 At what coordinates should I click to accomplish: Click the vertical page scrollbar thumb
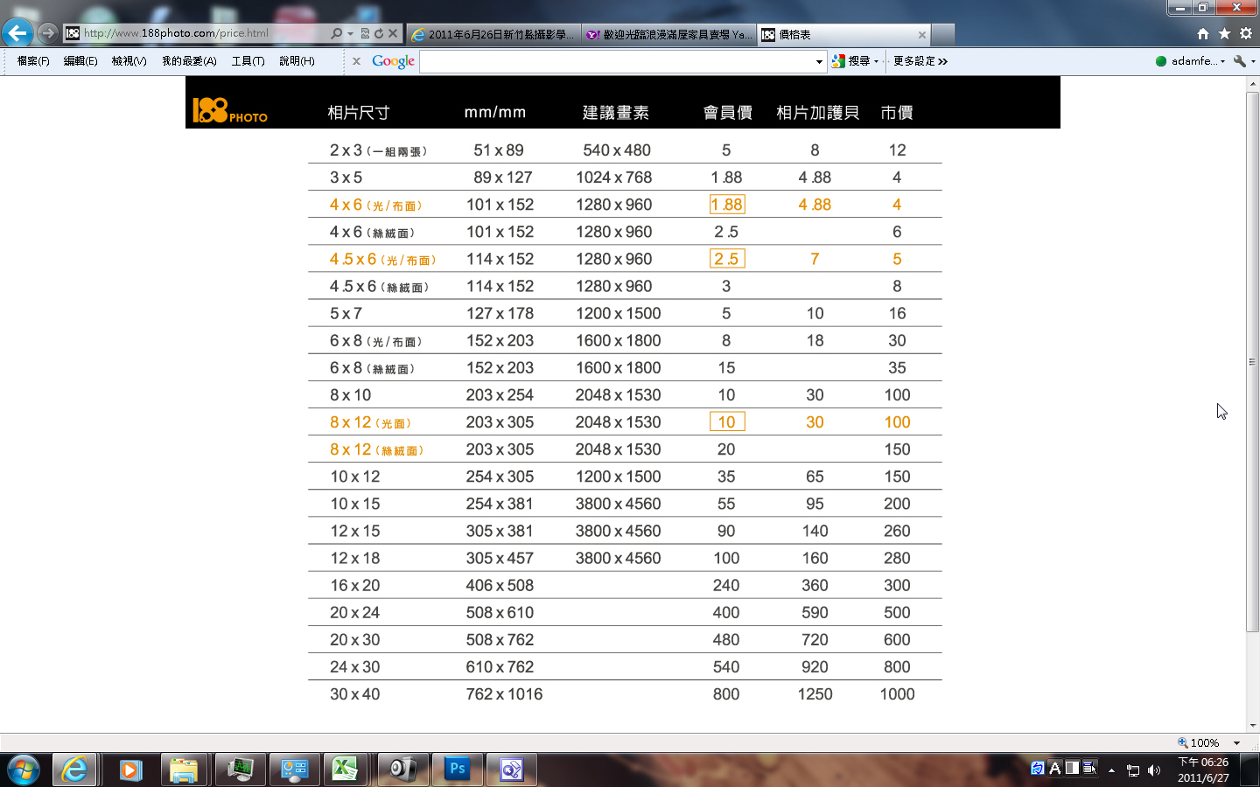[x=1252, y=360]
